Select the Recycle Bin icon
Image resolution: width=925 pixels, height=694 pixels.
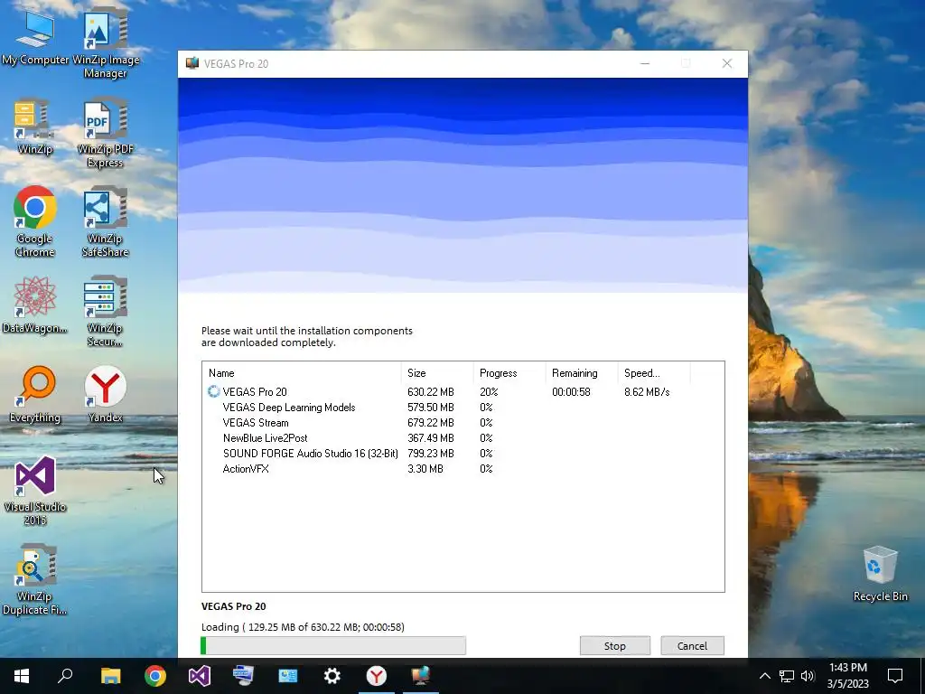[880, 574]
